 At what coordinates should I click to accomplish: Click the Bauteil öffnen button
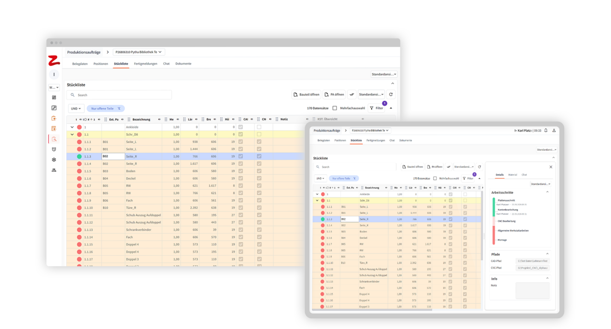[x=306, y=95]
